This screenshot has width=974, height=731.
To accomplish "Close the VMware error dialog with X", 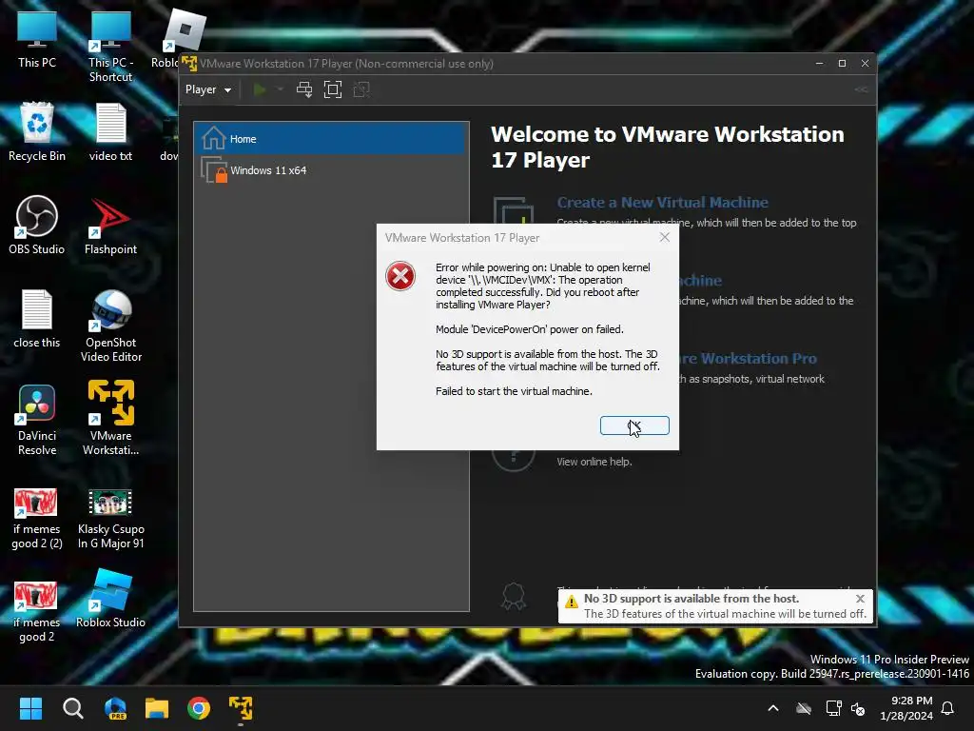I will [x=665, y=237].
